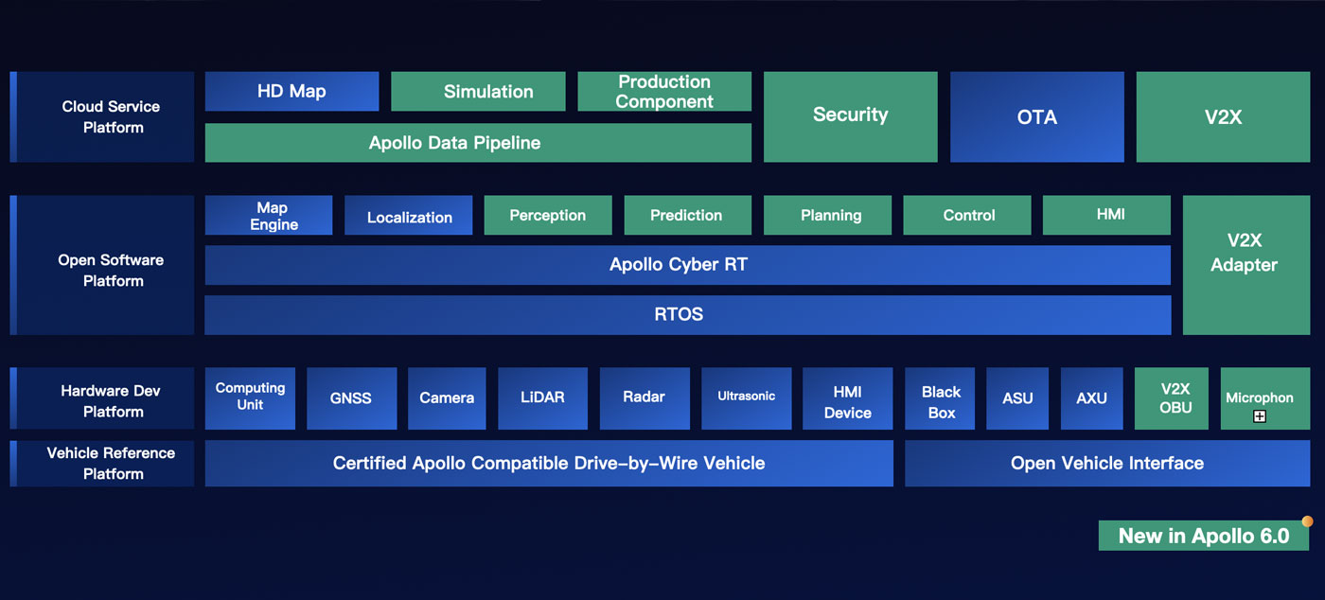Select the Prediction module block
This screenshot has width=1325, height=600.
688,216
